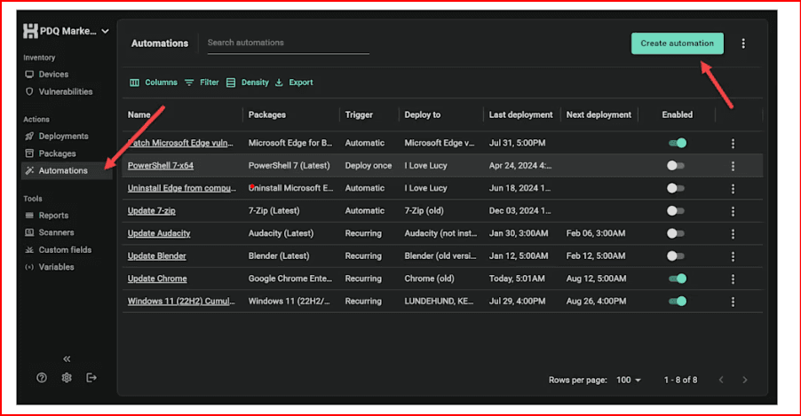The width and height of the screenshot is (801, 416).
Task: Click the sign out icon
Action: click(91, 378)
